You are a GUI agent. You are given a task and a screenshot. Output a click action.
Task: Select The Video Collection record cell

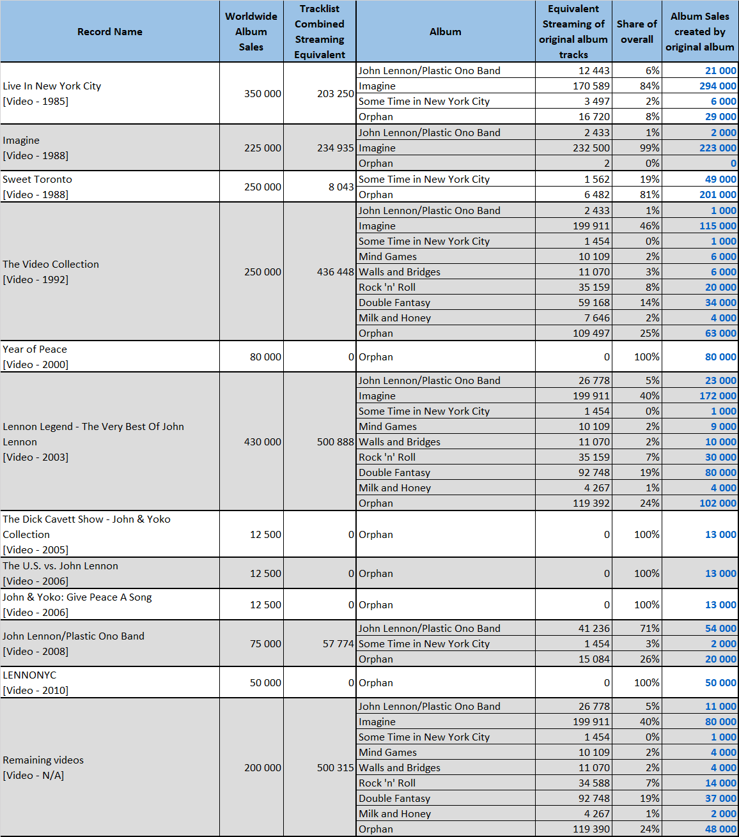click(x=110, y=272)
